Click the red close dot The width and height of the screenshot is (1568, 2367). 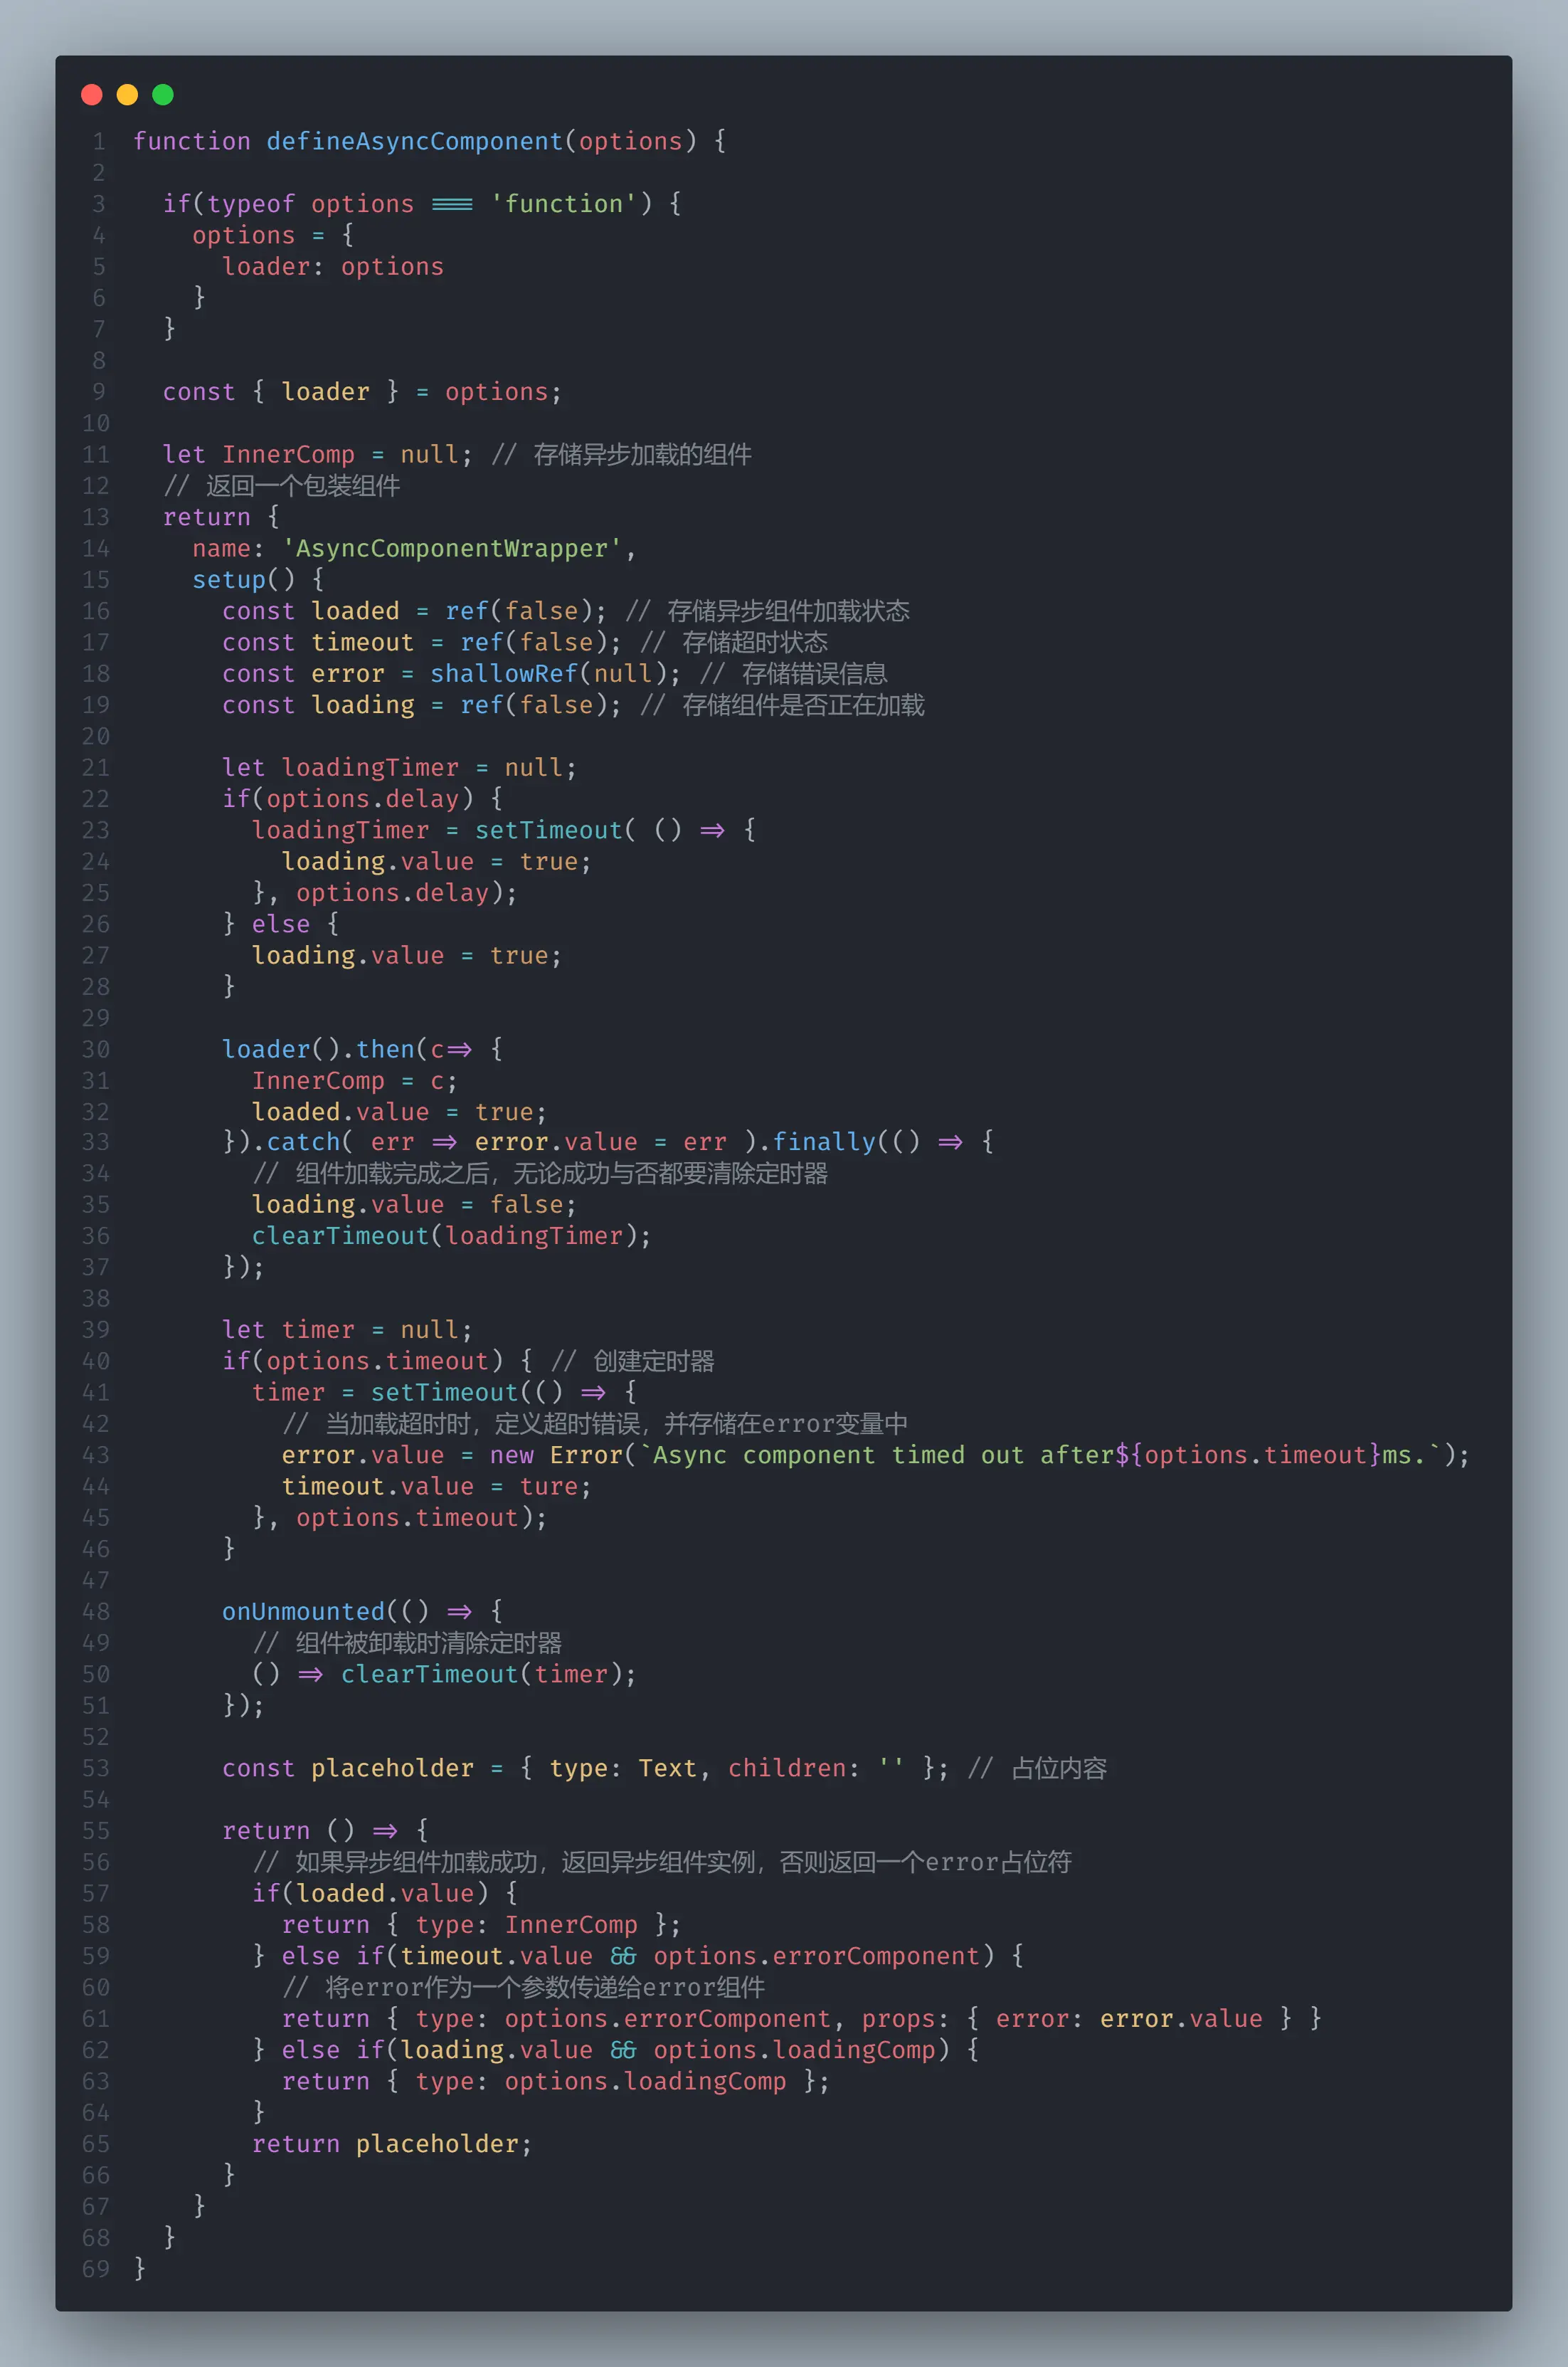[x=92, y=94]
